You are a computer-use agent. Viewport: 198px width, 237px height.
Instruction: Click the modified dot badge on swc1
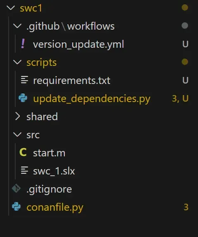tap(185, 7)
